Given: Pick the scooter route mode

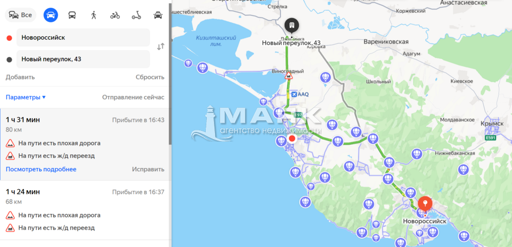Looking at the screenshot, I should click(136, 15).
